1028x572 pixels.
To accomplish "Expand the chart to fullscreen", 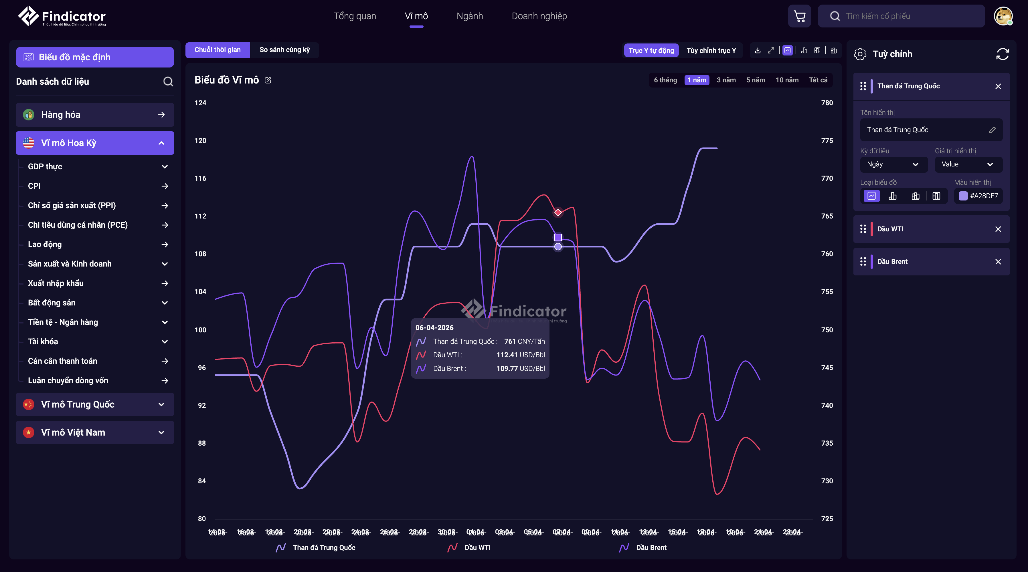I will tap(771, 51).
